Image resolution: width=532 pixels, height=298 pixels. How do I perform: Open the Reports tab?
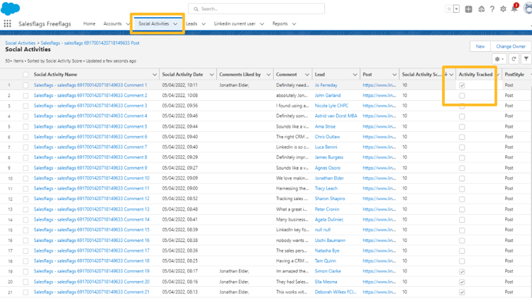click(x=280, y=23)
